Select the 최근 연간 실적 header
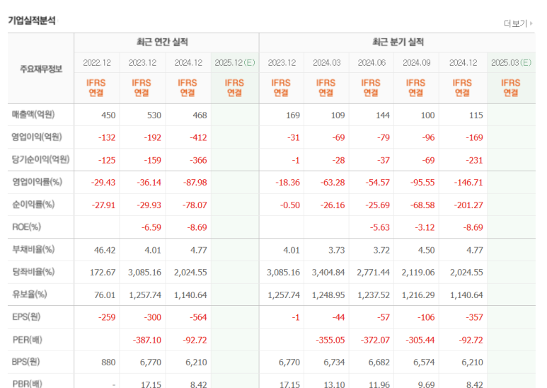The image size is (547, 388). pyautogui.click(x=162, y=42)
